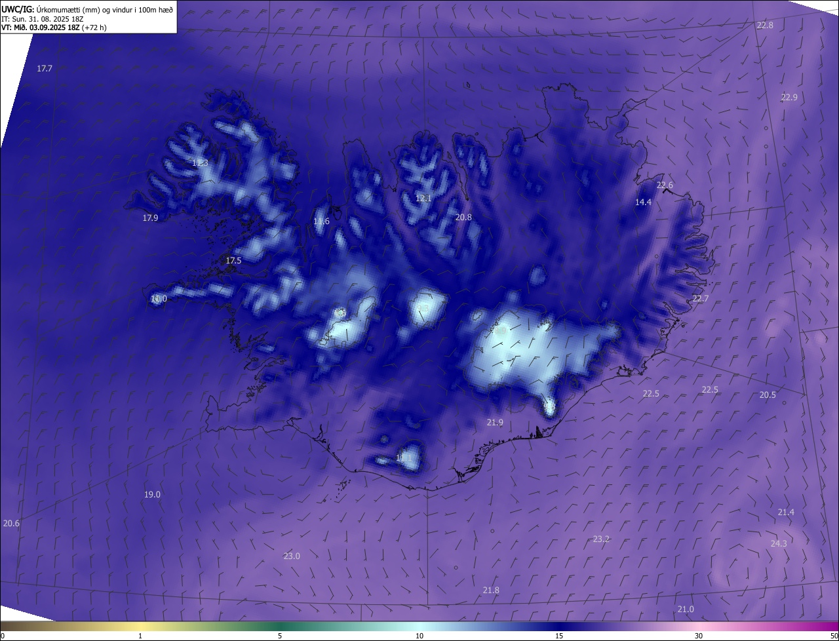839x641 pixels.
Task: Click the 23.2 value label
Action: pyautogui.click(x=601, y=539)
